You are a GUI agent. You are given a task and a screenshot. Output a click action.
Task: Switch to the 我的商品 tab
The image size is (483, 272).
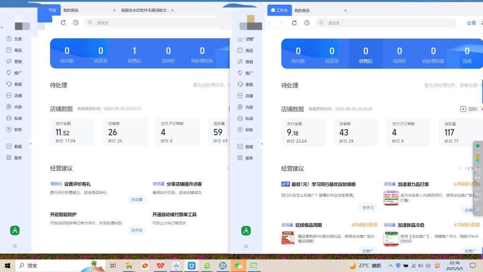[302, 10]
